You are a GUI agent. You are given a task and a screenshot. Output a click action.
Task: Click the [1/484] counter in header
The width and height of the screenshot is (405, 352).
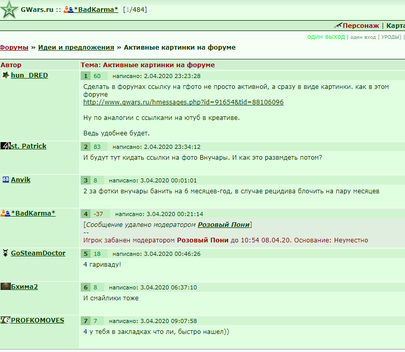(135, 9)
